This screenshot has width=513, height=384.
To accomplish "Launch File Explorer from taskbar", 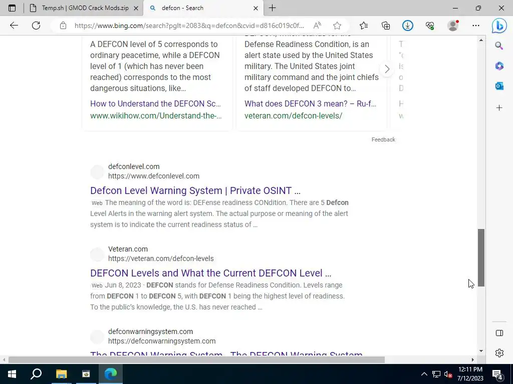I will tap(61, 374).
